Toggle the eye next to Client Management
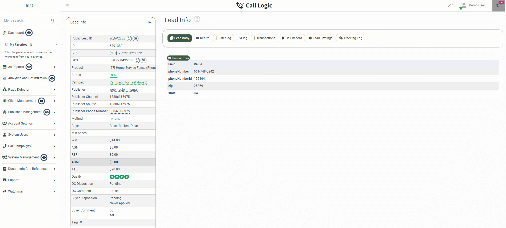This screenshot has width=506, height=228. coord(42,101)
